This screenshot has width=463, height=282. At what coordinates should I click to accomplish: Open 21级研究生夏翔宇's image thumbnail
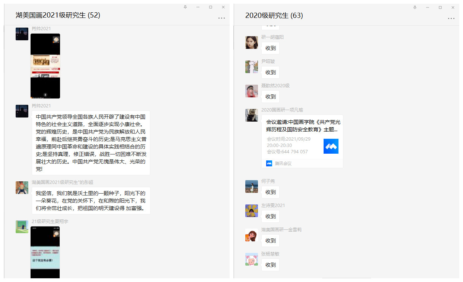45,252
